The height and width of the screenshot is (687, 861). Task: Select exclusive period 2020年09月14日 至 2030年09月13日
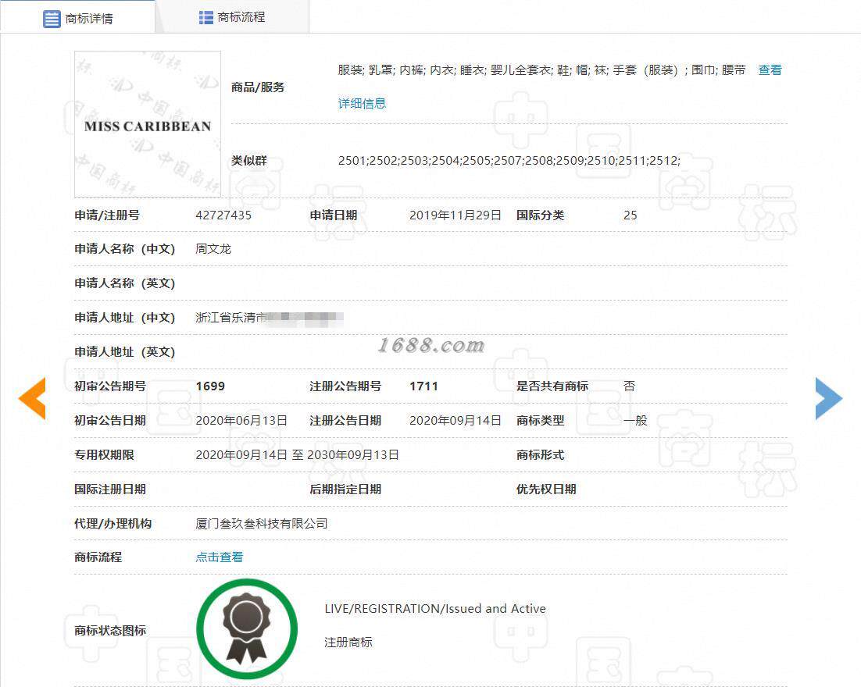tap(297, 455)
